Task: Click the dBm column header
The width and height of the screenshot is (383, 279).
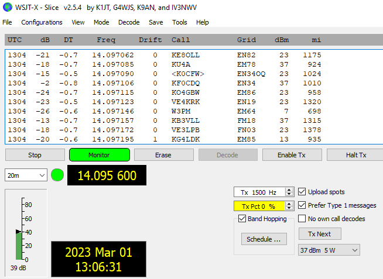Action: point(282,40)
